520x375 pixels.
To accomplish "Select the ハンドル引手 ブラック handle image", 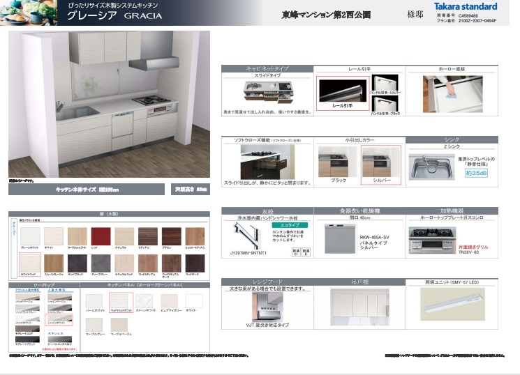I will click(385, 103).
